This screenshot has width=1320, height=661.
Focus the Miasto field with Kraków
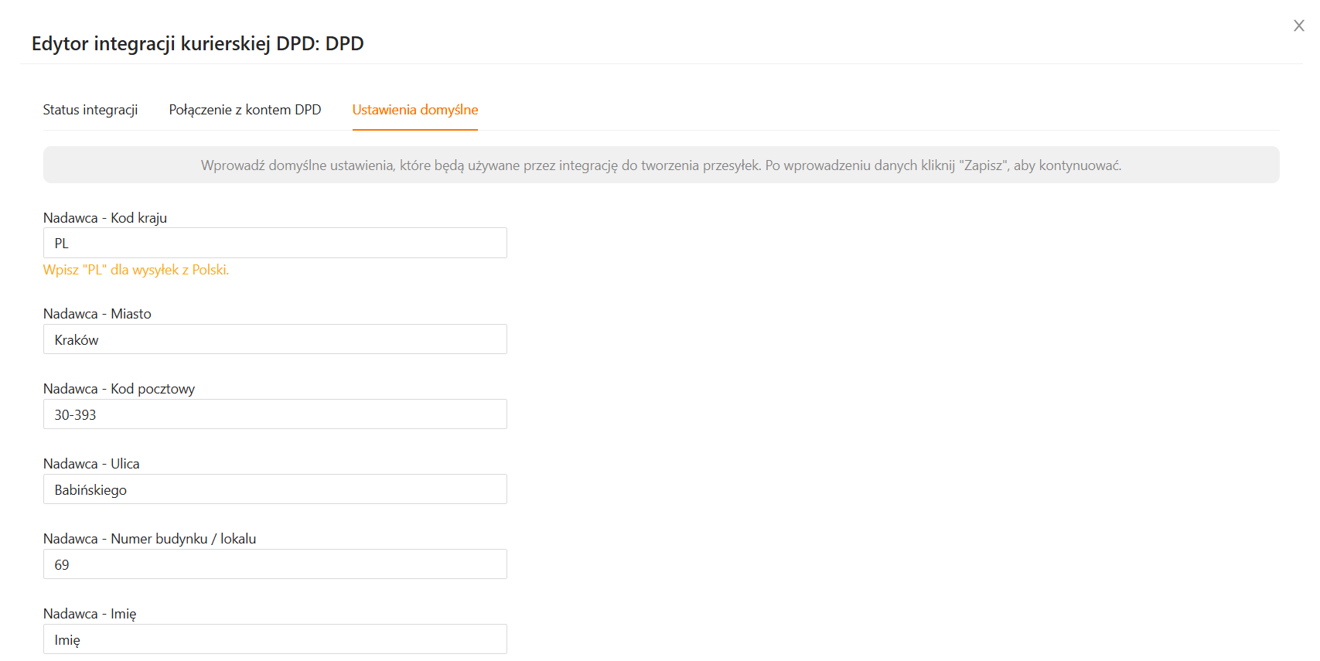[x=275, y=339]
